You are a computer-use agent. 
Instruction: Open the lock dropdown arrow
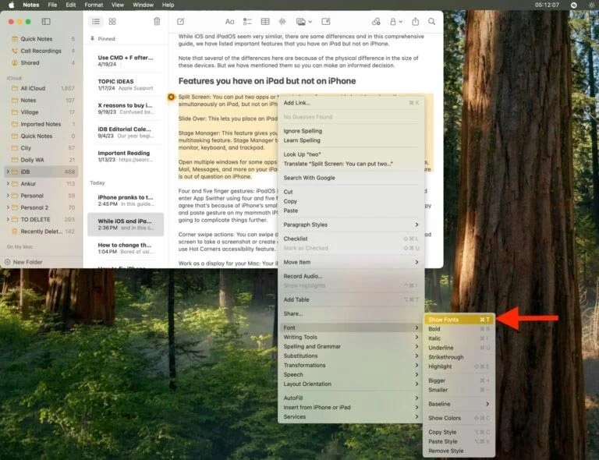tap(401, 22)
